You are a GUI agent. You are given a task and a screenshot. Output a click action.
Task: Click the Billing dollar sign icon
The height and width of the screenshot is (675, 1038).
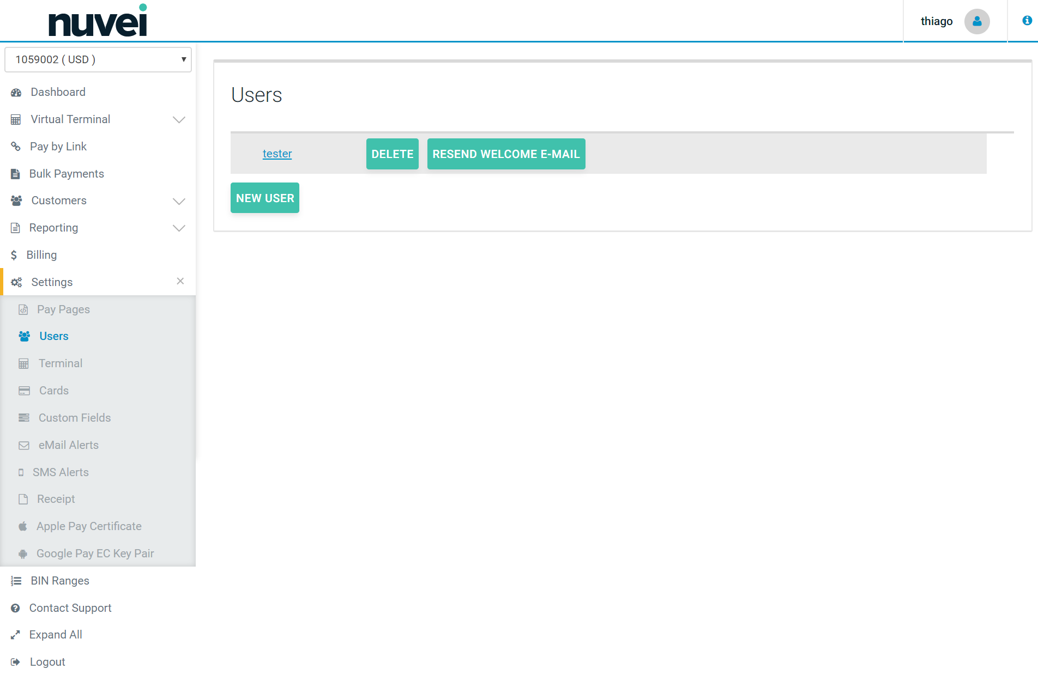pos(14,255)
